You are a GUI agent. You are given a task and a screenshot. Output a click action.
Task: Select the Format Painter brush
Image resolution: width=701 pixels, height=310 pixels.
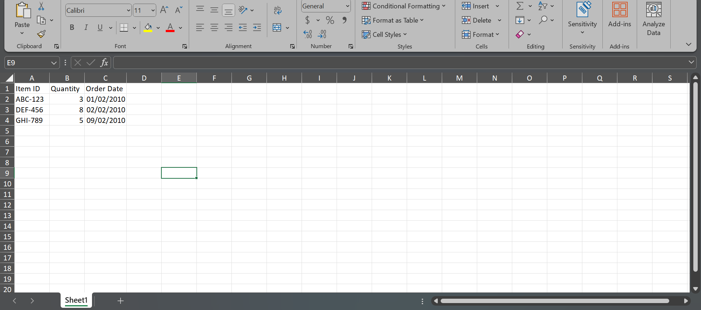[x=41, y=34]
